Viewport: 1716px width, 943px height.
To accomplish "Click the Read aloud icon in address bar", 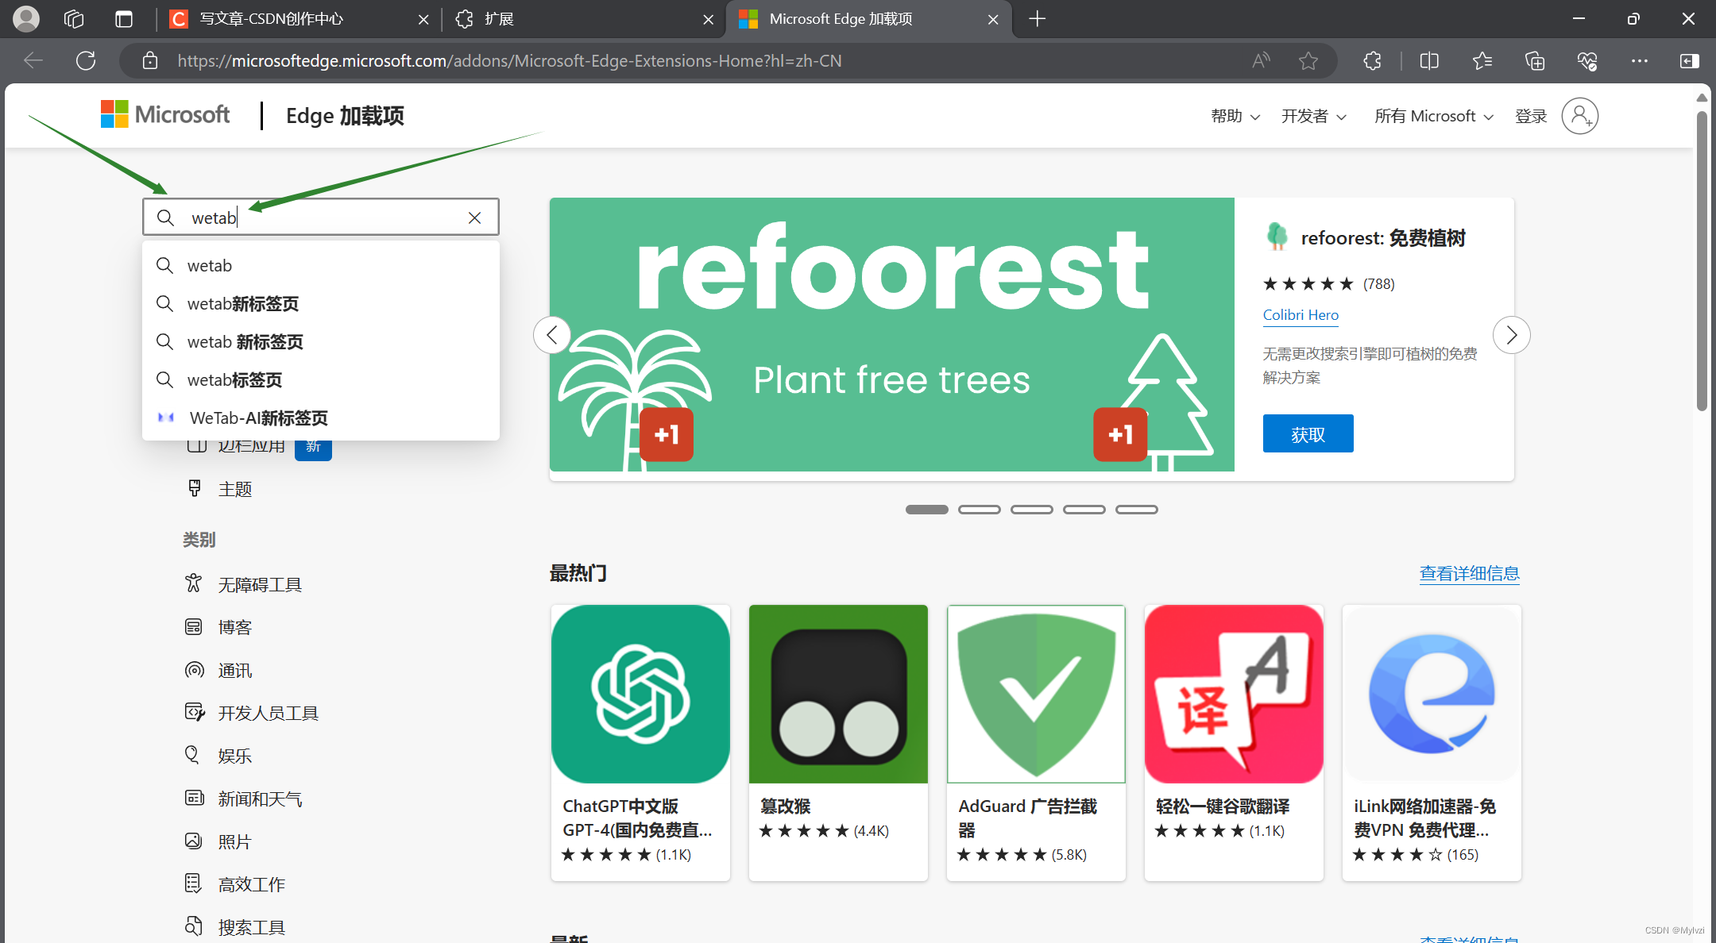I will 1261,61.
